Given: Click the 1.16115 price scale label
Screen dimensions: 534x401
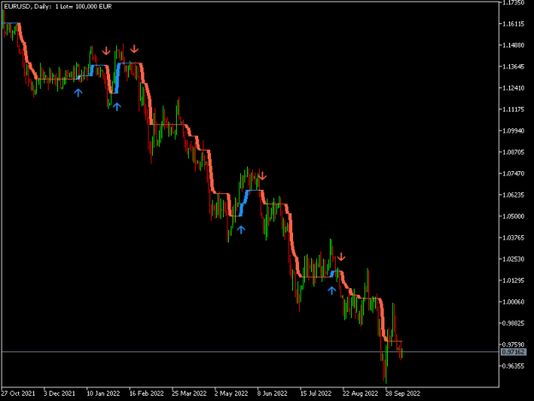Looking at the screenshot, I should (x=513, y=24).
